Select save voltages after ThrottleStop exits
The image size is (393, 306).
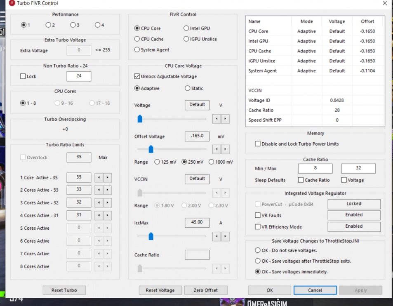(257, 261)
